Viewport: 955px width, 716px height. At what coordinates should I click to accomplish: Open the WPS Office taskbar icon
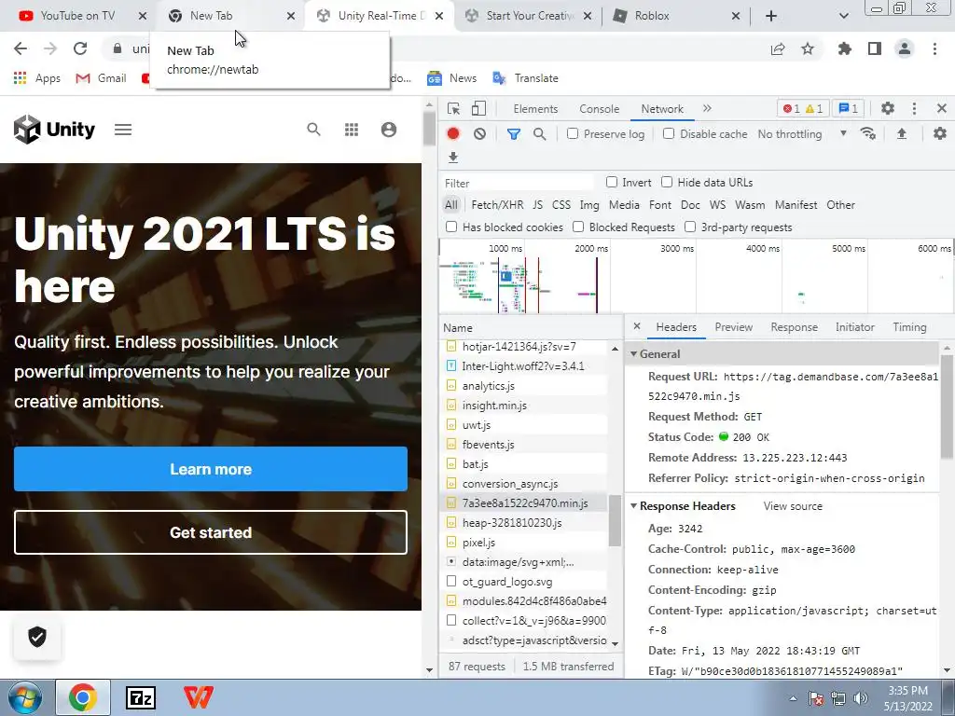click(199, 697)
